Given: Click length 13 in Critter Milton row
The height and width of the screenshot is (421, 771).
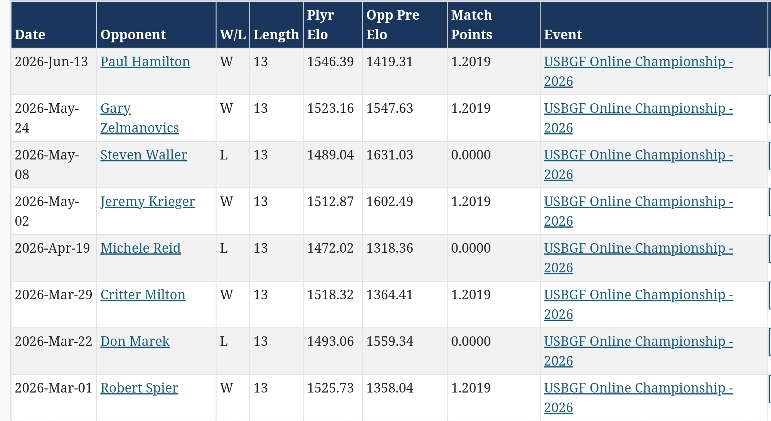Looking at the screenshot, I should pyautogui.click(x=261, y=295).
